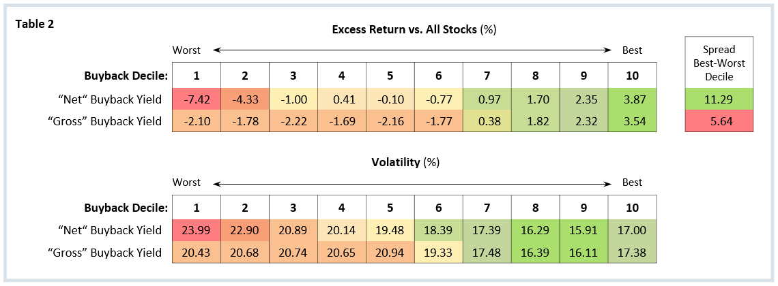The image size is (778, 286).
Task: Select the 17.38 gross volatility cell
Action: point(632,252)
